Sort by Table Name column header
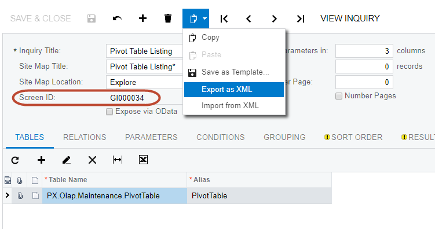 115,180
